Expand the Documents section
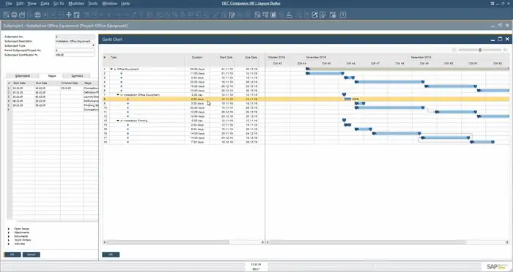This screenshot has width=513, height=272. tap(9, 236)
